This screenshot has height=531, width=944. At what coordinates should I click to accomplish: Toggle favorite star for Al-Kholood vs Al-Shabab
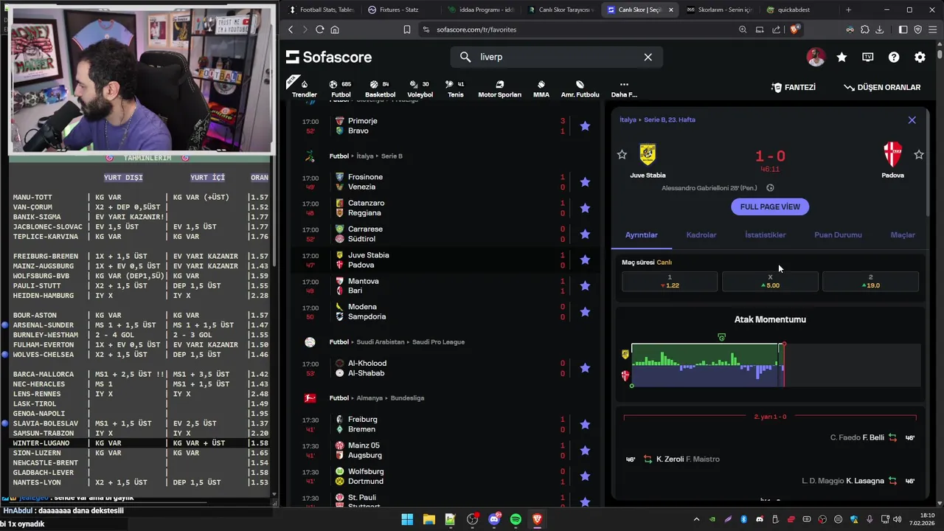tap(585, 368)
